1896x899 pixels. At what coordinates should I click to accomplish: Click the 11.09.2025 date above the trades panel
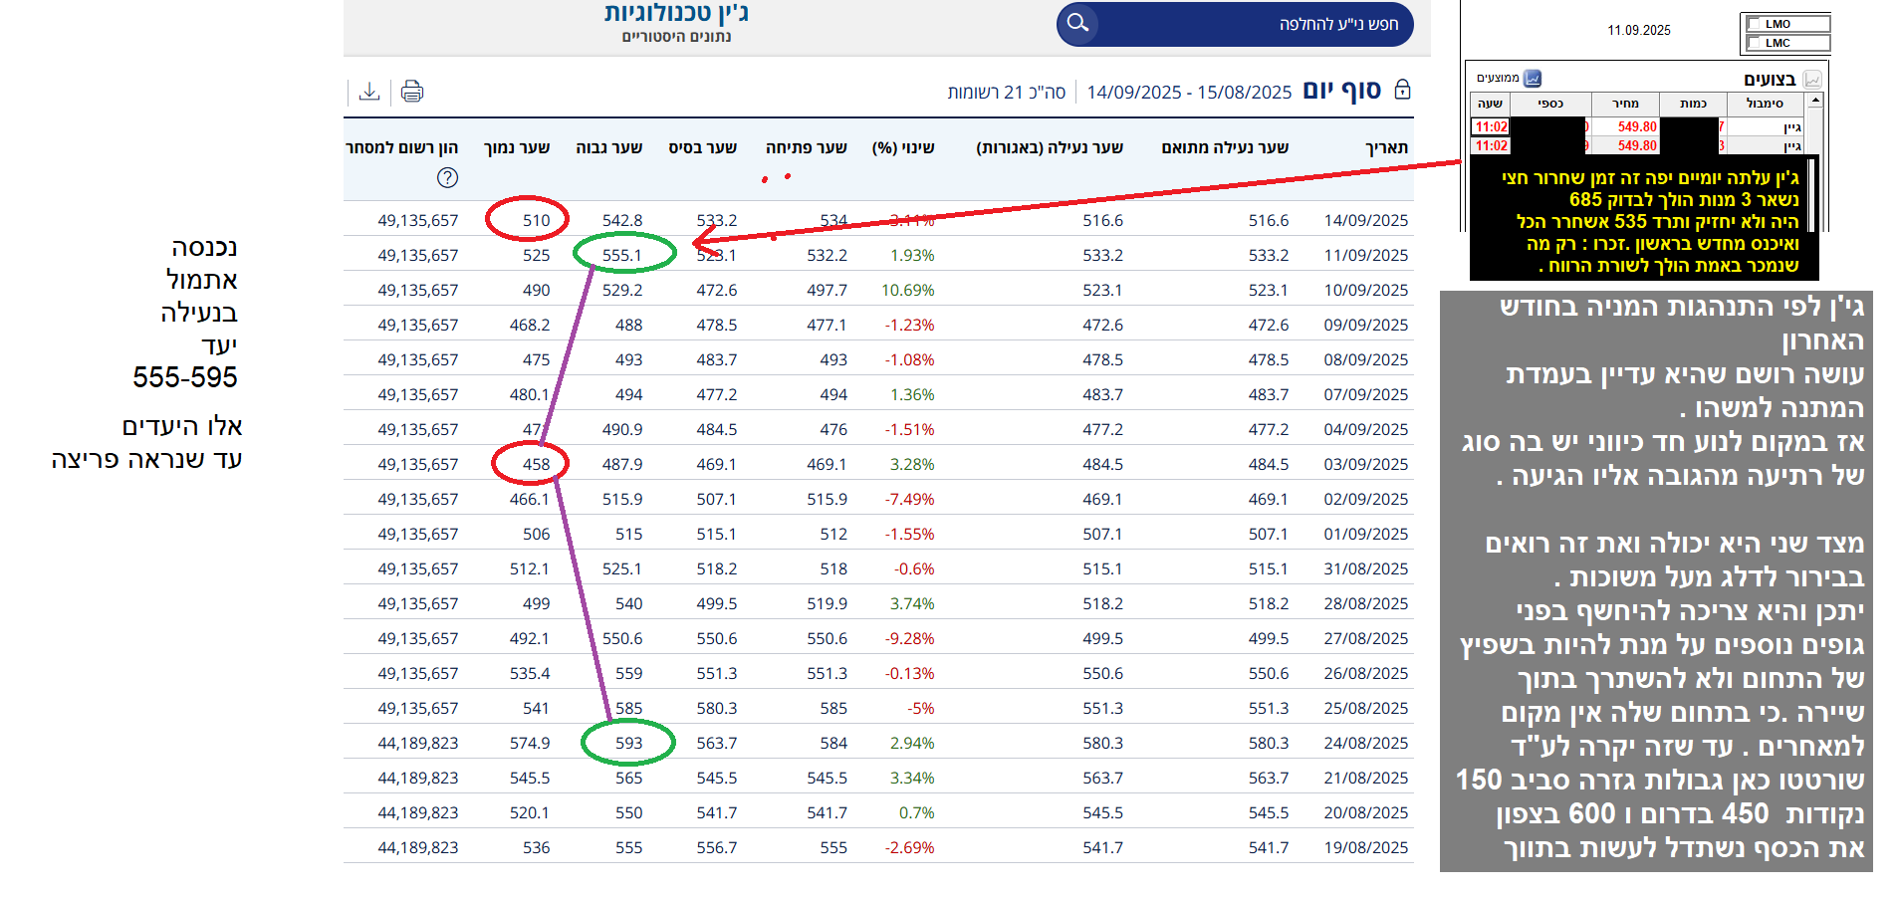click(1639, 30)
